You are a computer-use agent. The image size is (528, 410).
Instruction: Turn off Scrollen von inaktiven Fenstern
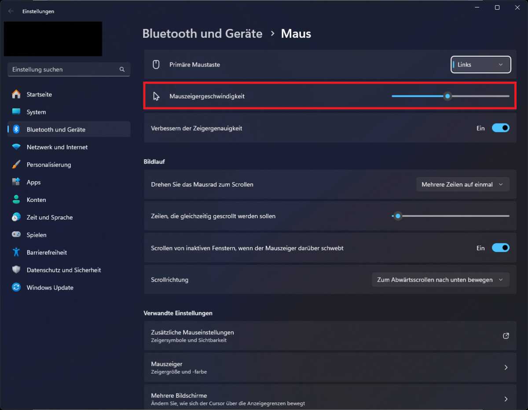coord(500,248)
